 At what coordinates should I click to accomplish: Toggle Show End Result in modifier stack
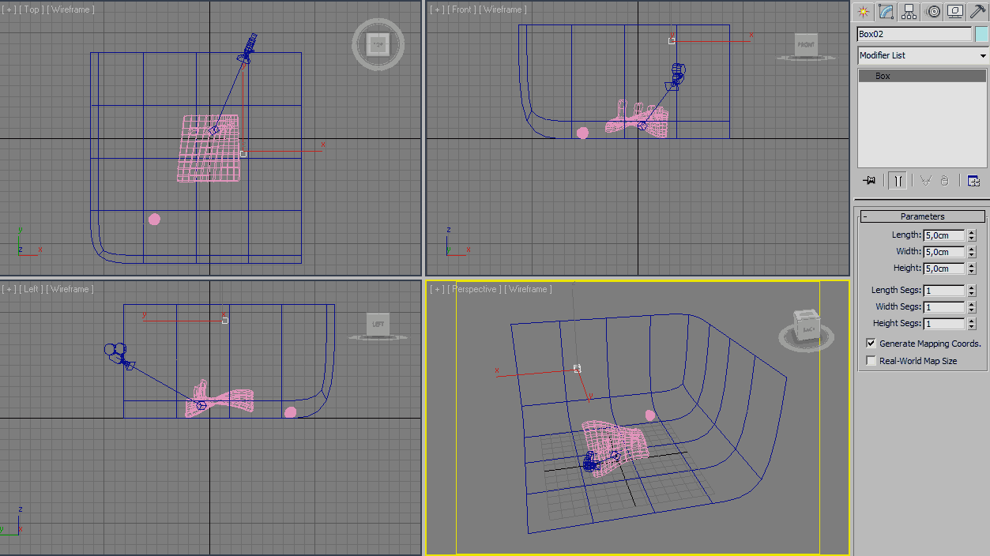(x=898, y=181)
